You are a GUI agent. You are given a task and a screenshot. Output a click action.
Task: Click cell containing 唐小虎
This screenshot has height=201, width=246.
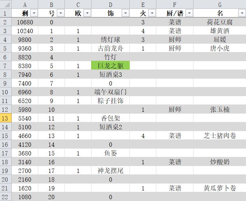(220, 48)
